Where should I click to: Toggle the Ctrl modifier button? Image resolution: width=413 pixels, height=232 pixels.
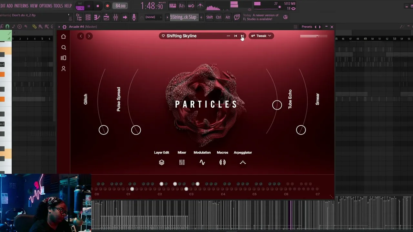219,17
